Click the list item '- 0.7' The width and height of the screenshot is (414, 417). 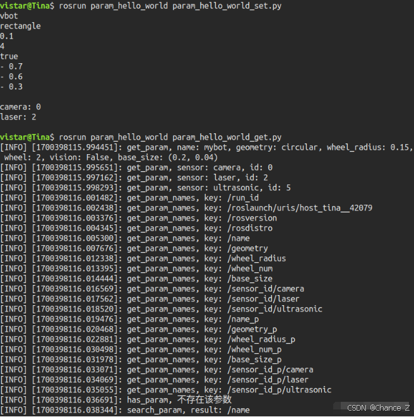coord(11,66)
